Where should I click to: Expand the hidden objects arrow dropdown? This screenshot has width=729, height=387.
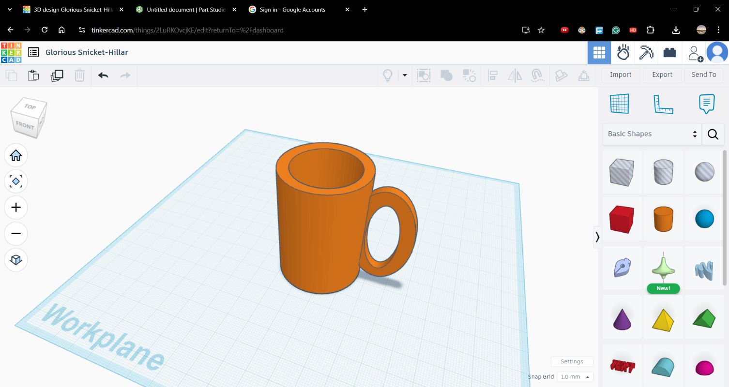point(405,75)
